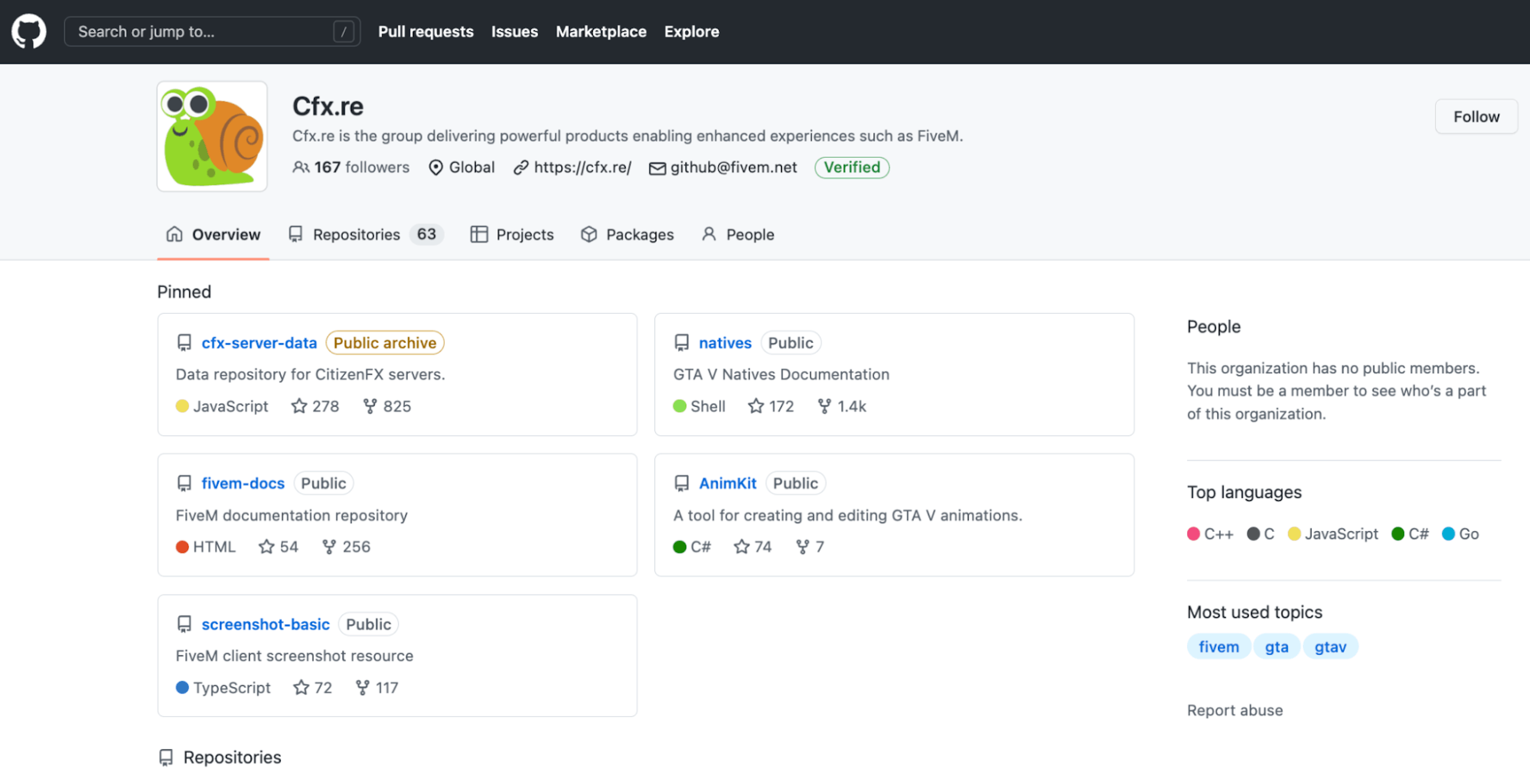
Task: Open the screenshot-basic repository link
Action: click(265, 624)
